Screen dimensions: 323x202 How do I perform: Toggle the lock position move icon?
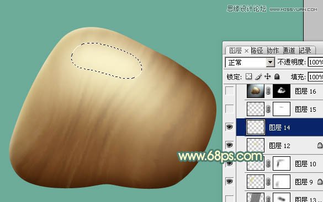pyautogui.click(x=267, y=77)
